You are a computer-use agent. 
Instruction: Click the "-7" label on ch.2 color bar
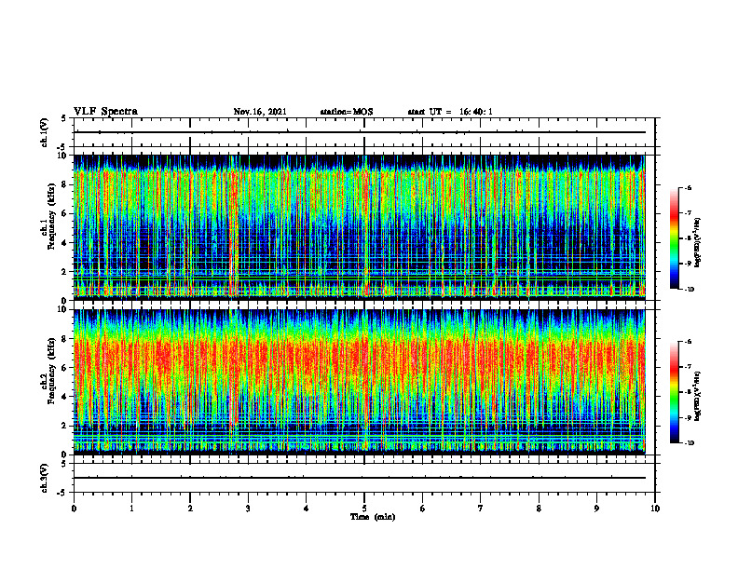pos(688,367)
